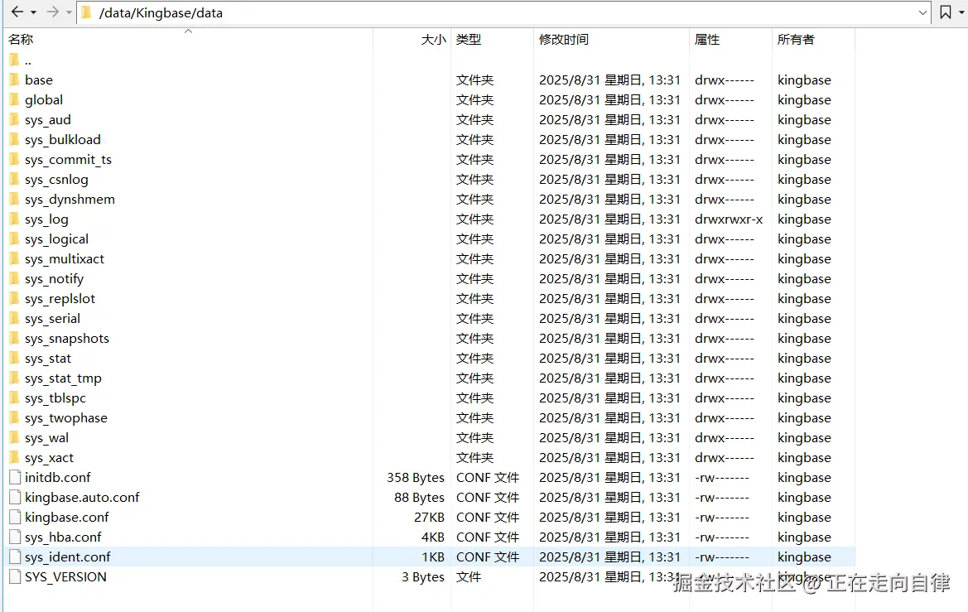Viewport: 968px width, 612px height.
Task: Select the sys_twophase folder icon
Action: coord(15,417)
